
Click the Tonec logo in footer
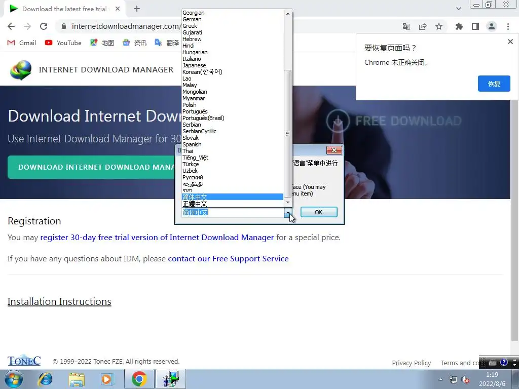click(24, 361)
